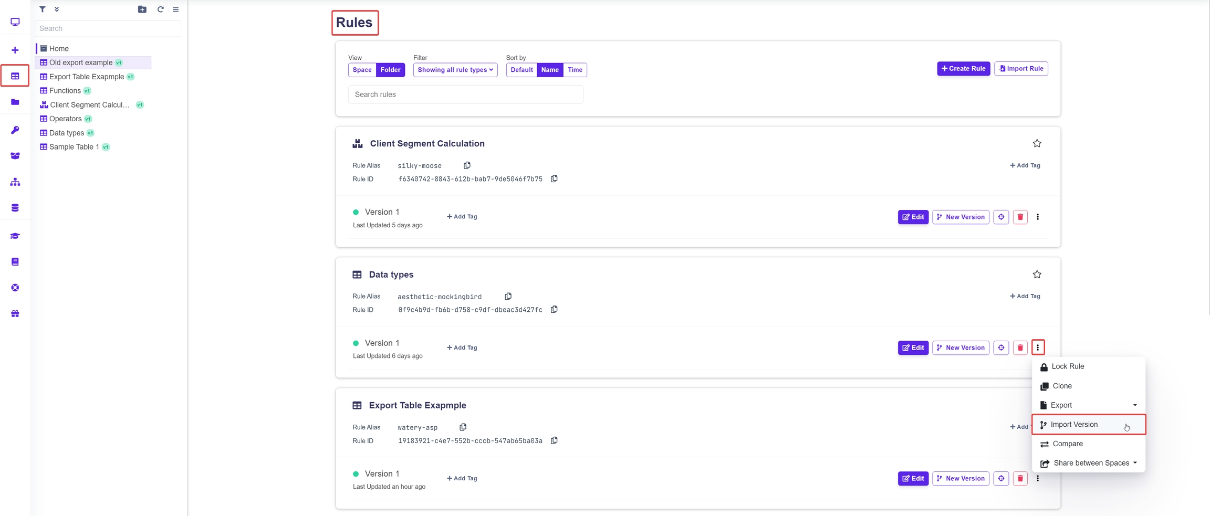Click the Search rules input field
1210x516 pixels.
click(465, 94)
